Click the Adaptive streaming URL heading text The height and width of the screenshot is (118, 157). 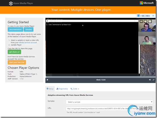(x=70, y=95)
